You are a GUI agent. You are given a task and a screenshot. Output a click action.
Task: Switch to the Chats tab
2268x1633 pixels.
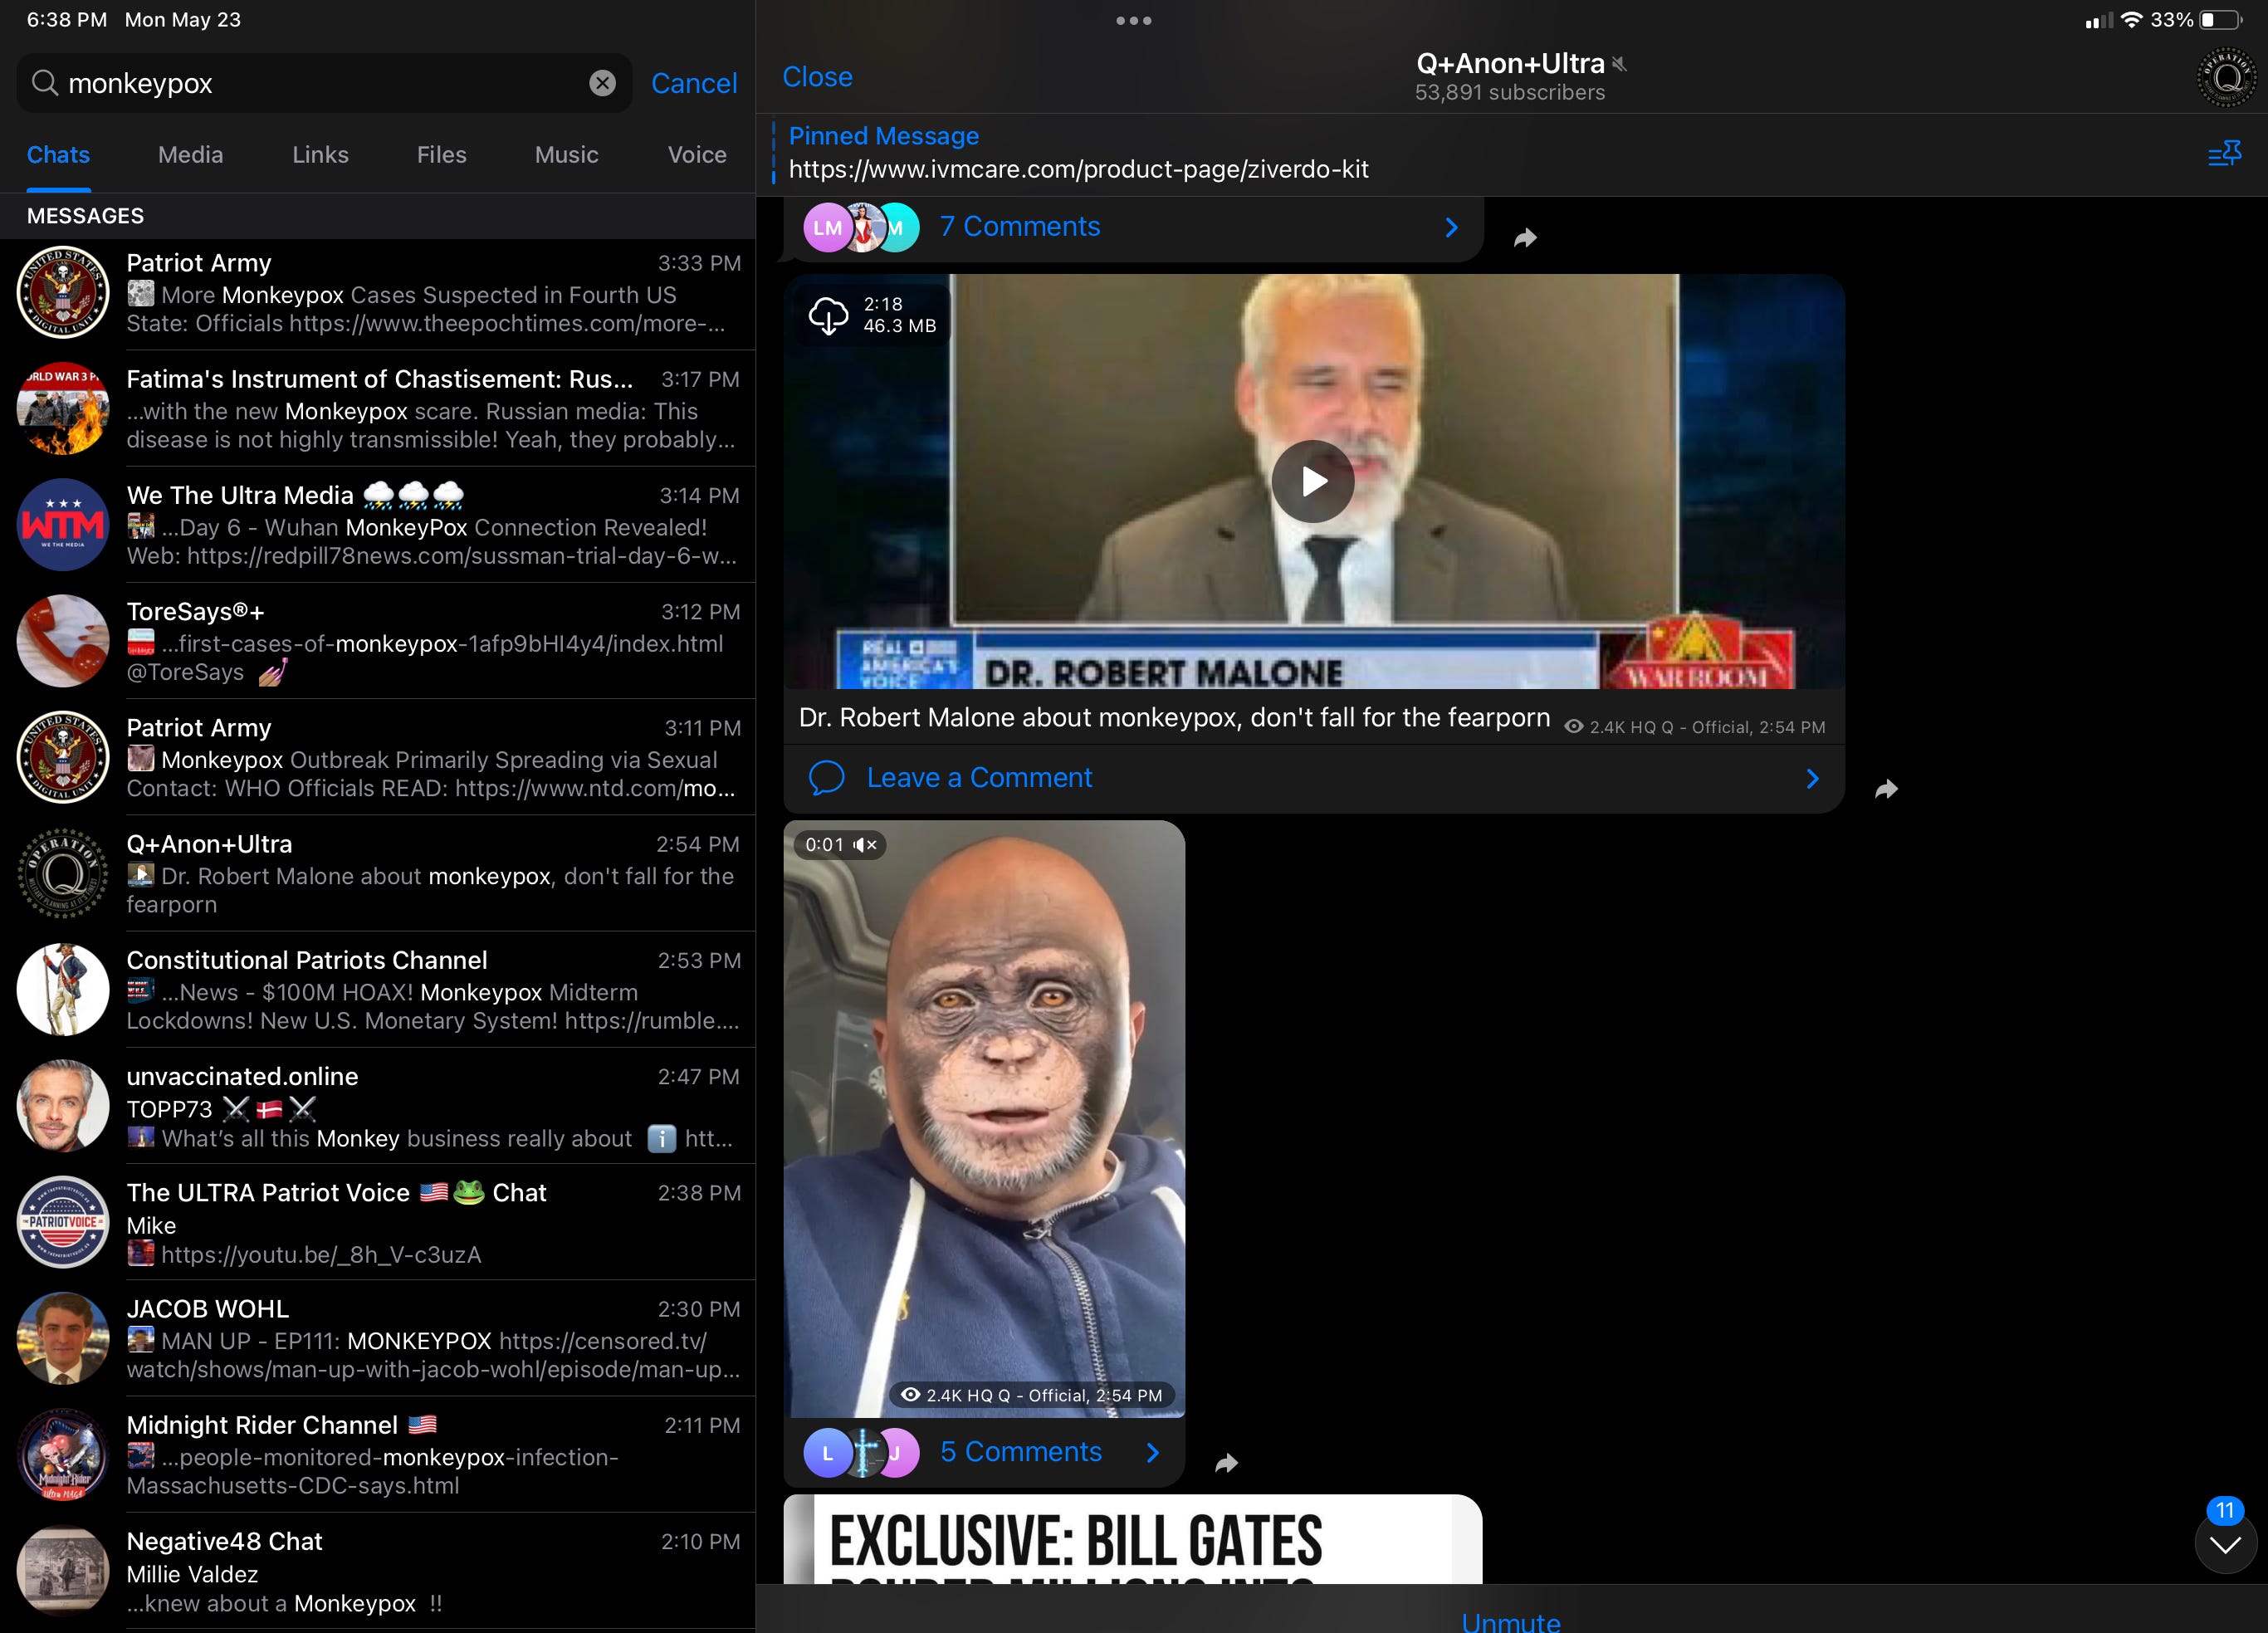coord(58,155)
